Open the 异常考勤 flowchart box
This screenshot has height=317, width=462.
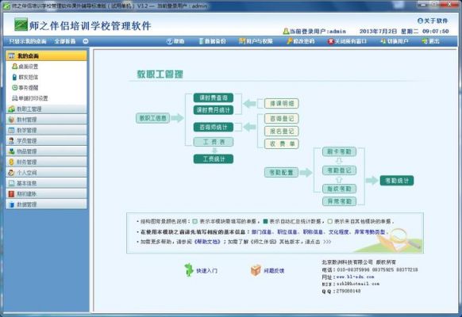pyautogui.click(x=339, y=201)
